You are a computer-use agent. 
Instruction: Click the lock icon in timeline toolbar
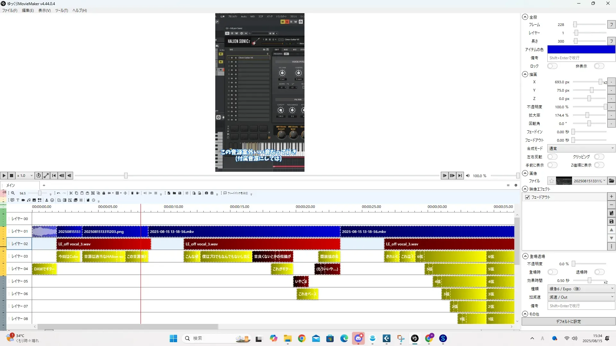(x=104, y=193)
